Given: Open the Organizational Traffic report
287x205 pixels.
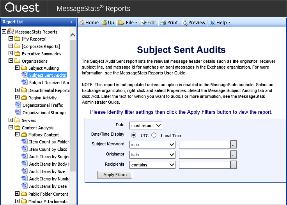Looking at the screenshot, I should (43, 105).
